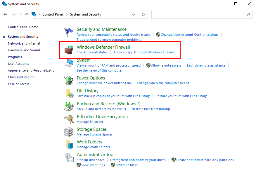
Task: Click the Power Options battery icon
Action: [69, 80]
